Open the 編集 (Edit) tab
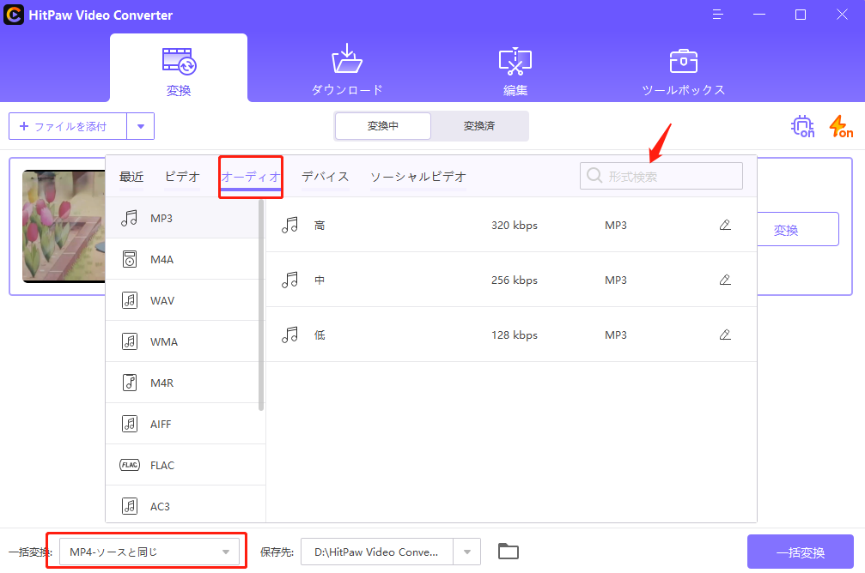Screen dimensions: 865x573 [515, 69]
